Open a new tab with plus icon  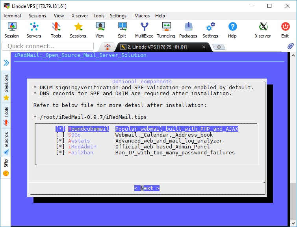tap(219, 47)
